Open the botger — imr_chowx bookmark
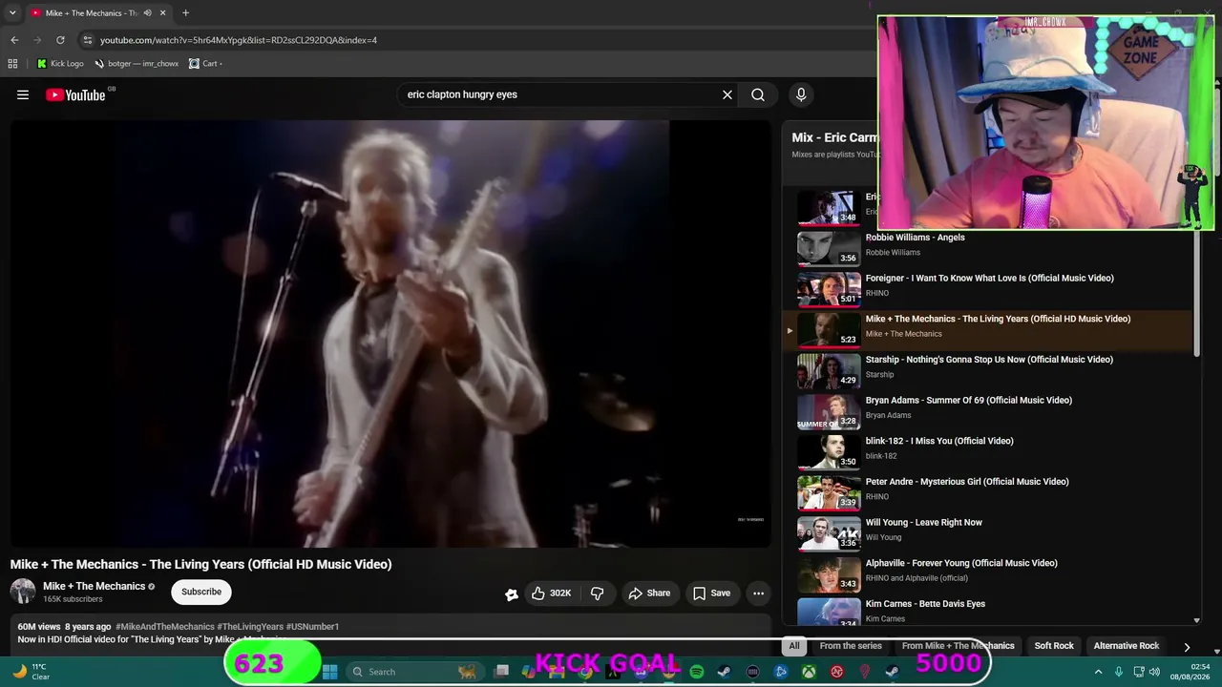The image size is (1222, 687). pyautogui.click(x=136, y=64)
